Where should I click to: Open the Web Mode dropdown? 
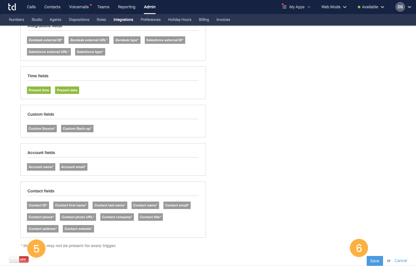334,7
